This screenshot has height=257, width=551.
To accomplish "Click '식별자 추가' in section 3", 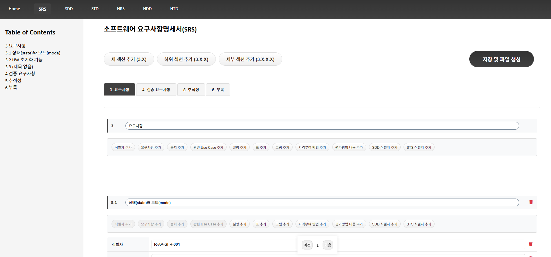I will click(123, 147).
